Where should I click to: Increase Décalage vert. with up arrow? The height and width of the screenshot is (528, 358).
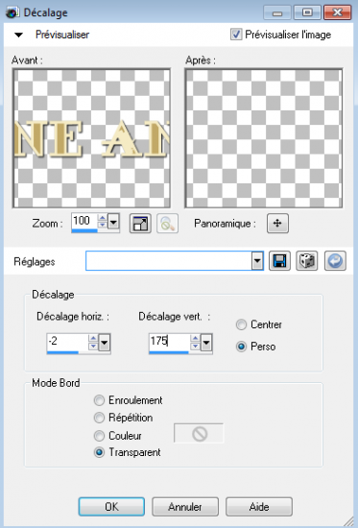[196, 339]
